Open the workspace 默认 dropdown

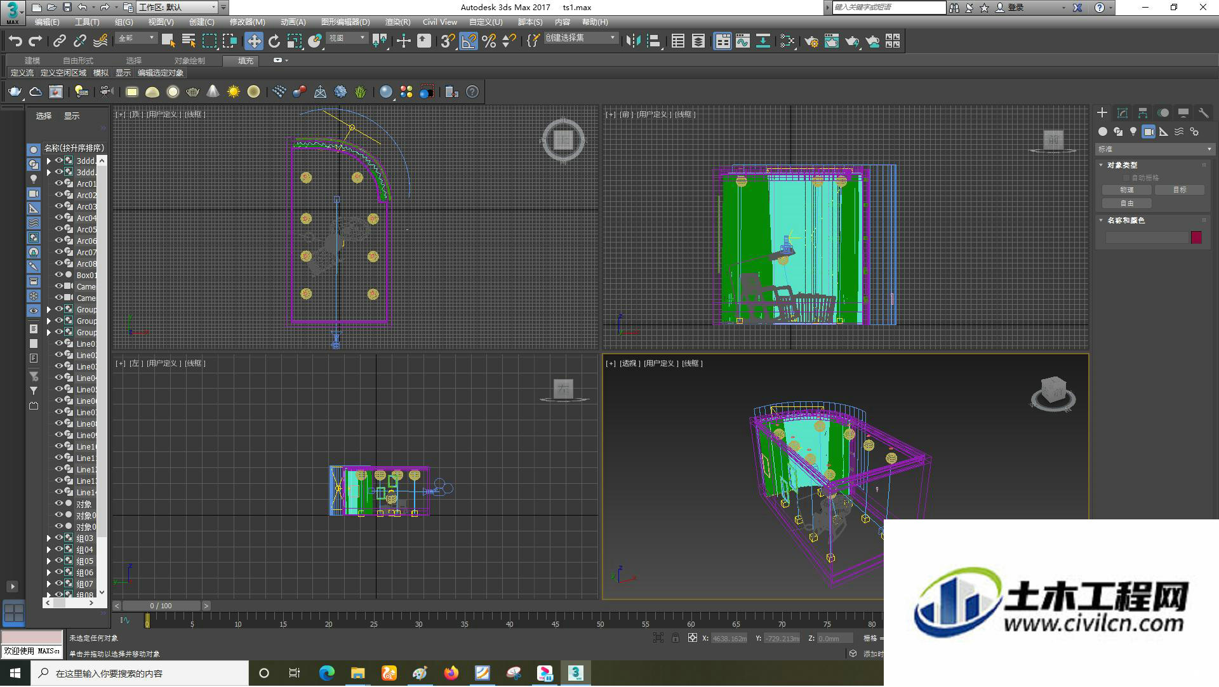click(x=177, y=8)
